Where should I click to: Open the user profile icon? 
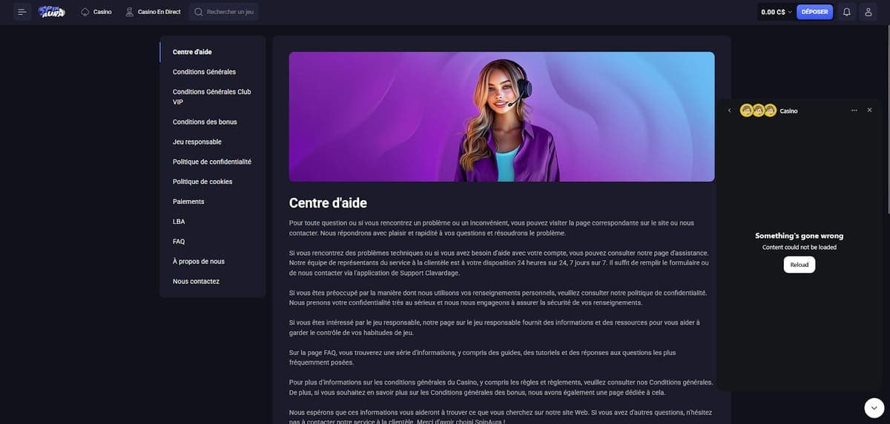pos(868,12)
